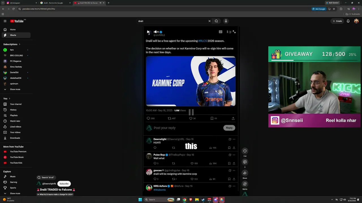362x203 pixels.
Task: Open the Windows Start menu
Action: [140, 200]
